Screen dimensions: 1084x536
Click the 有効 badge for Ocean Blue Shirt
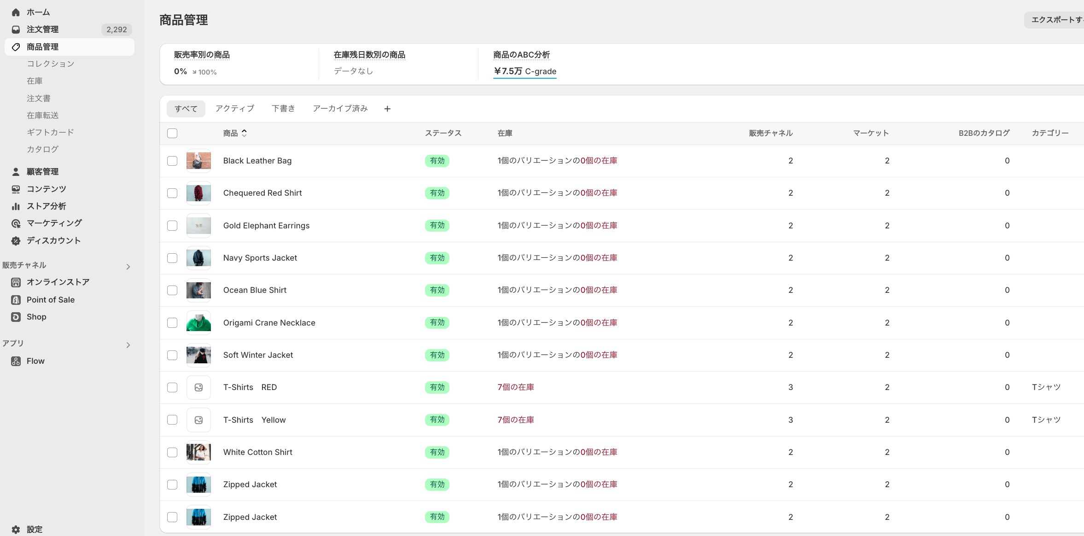[x=437, y=290]
